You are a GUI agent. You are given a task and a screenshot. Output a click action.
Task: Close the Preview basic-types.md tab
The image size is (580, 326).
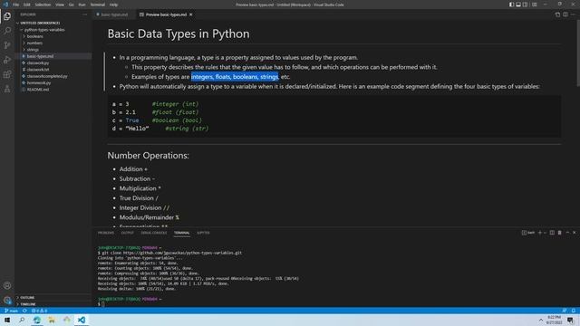[191, 14]
